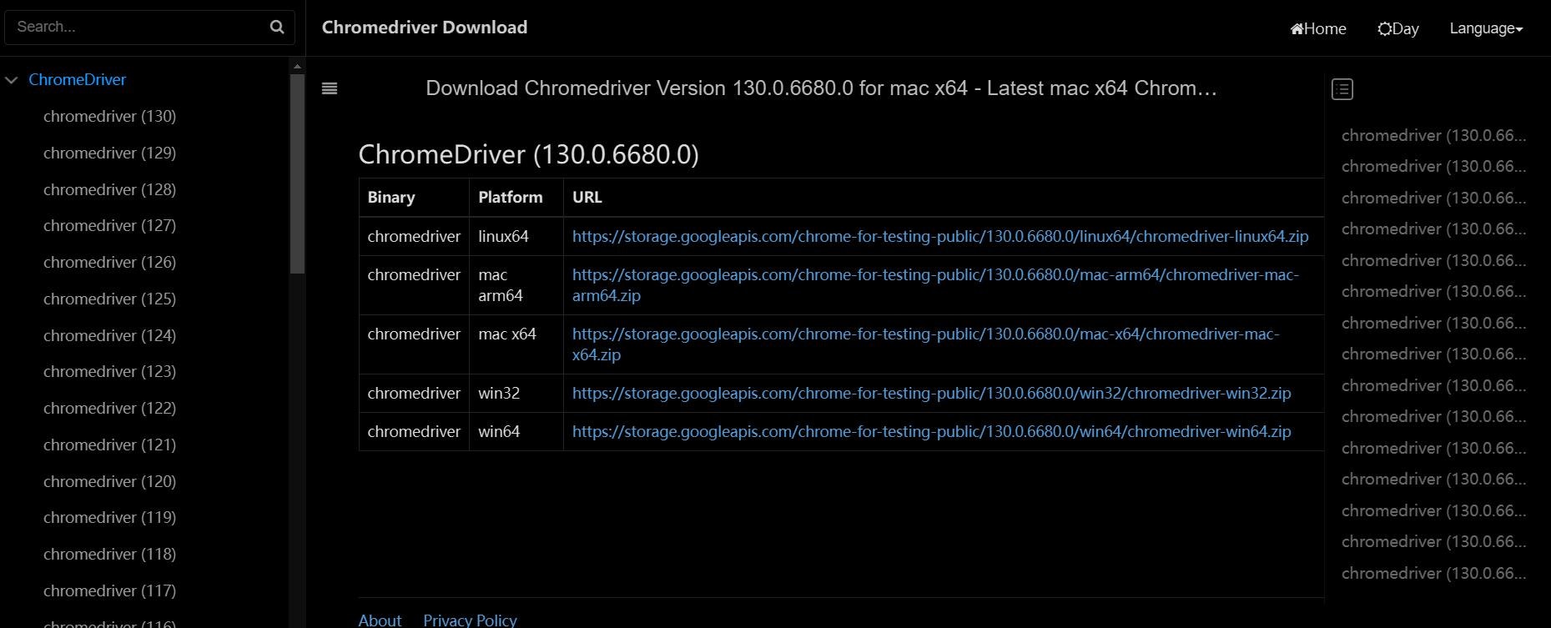This screenshot has width=1551, height=628.
Task: Open the win64 chromedriver zip URL
Action: point(931,431)
